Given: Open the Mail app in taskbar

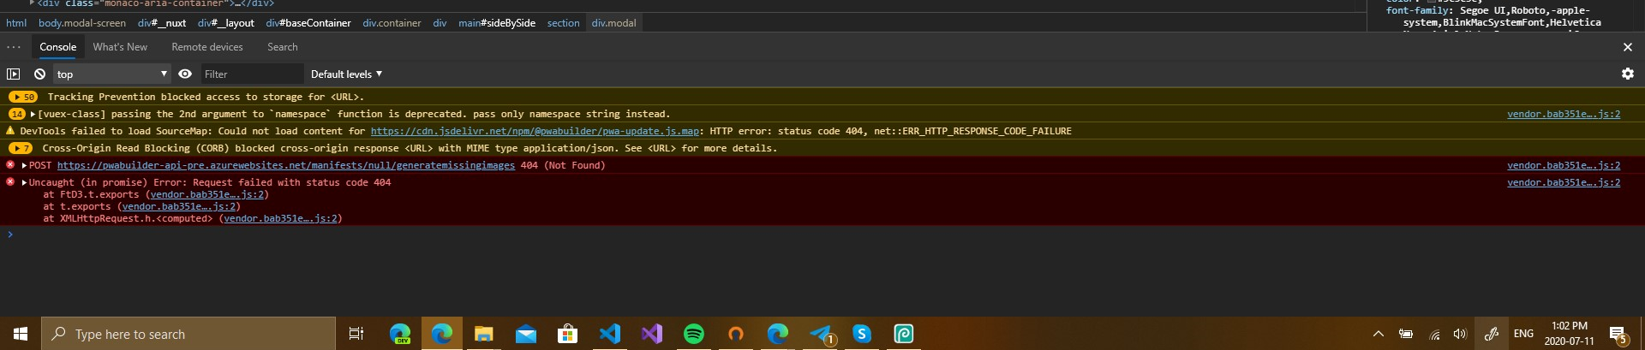Looking at the screenshot, I should coord(526,334).
